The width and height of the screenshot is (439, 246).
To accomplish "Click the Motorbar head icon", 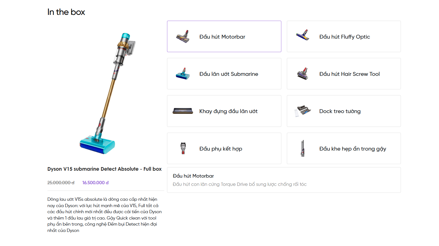I will coord(183,36).
